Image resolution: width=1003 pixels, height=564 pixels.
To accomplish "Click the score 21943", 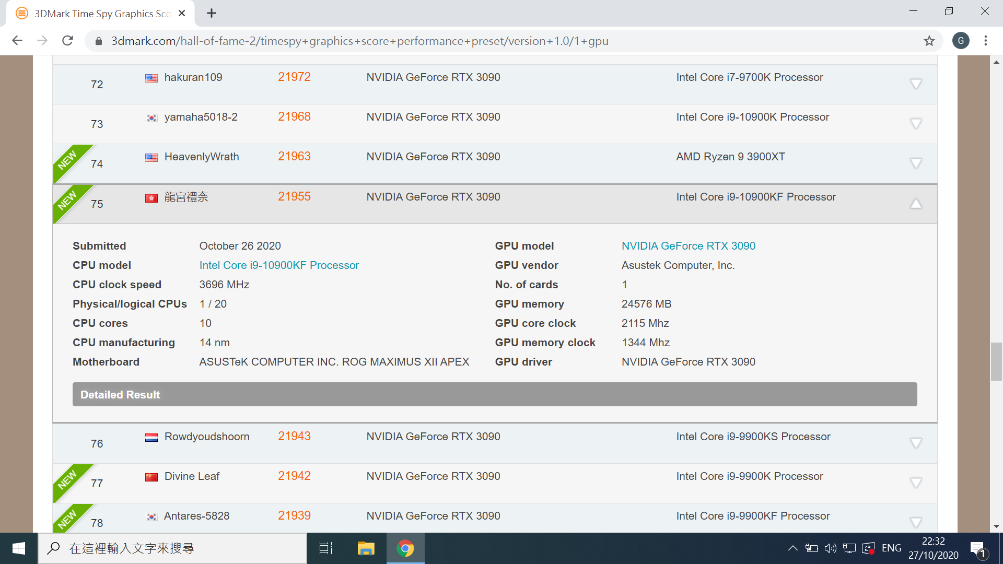I will pyautogui.click(x=294, y=436).
